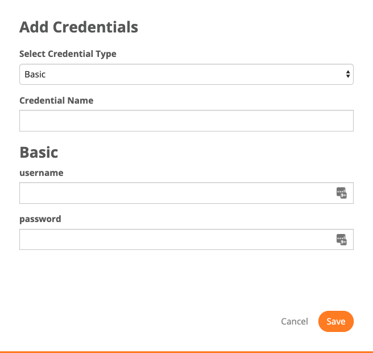Click the 'Credential Name' label

(56, 100)
